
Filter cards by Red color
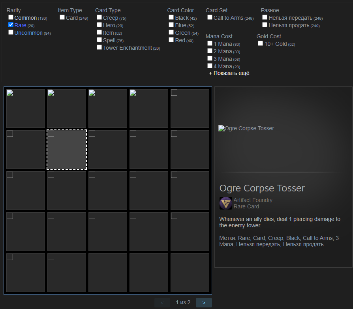coord(171,40)
